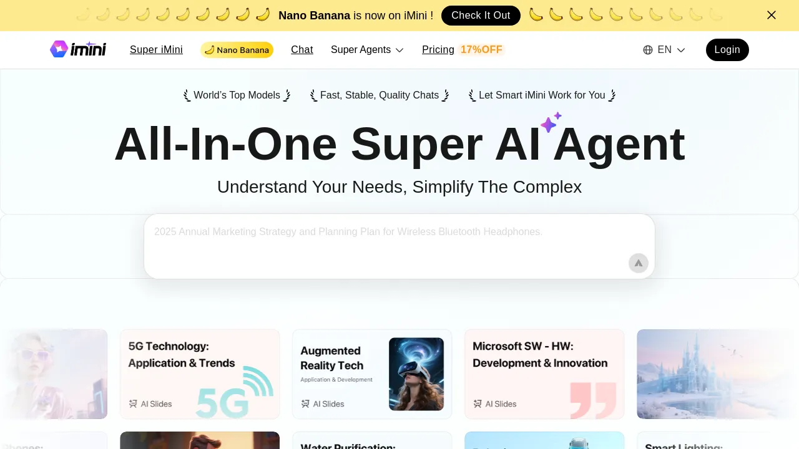Click AI Slides icon on Augmented Reality card
Screen dimensions: 799x449
(x=305, y=404)
